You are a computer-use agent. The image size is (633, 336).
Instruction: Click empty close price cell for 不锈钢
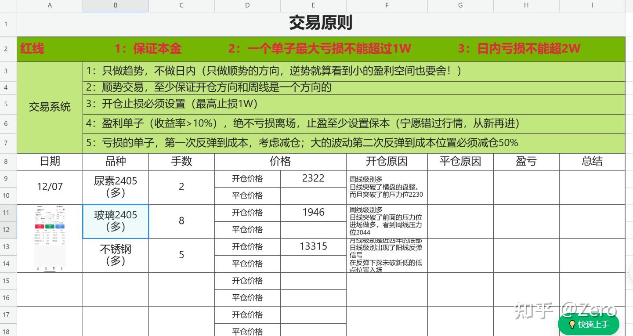(x=313, y=264)
